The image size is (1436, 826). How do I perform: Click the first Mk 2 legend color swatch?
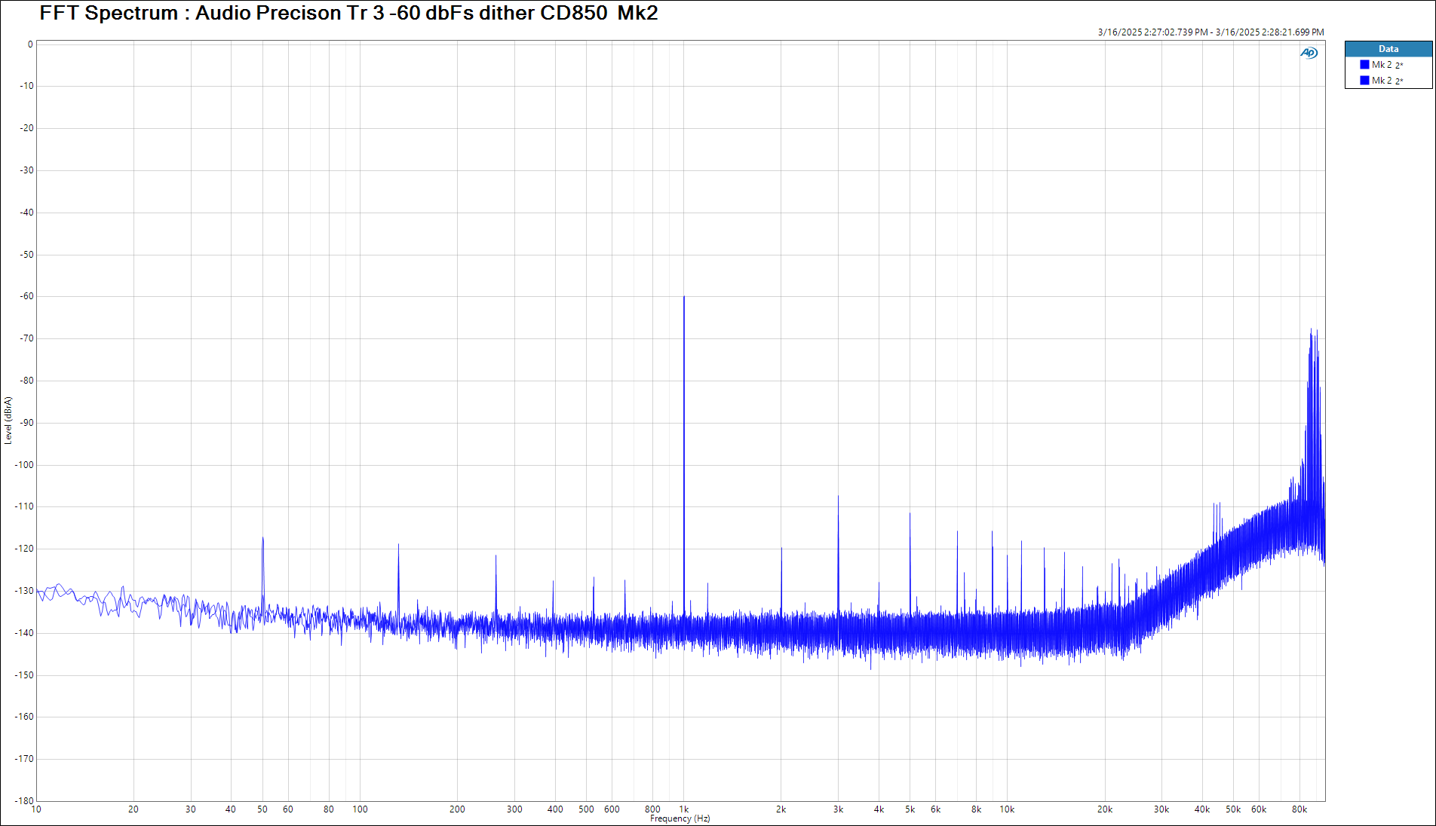click(1364, 65)
